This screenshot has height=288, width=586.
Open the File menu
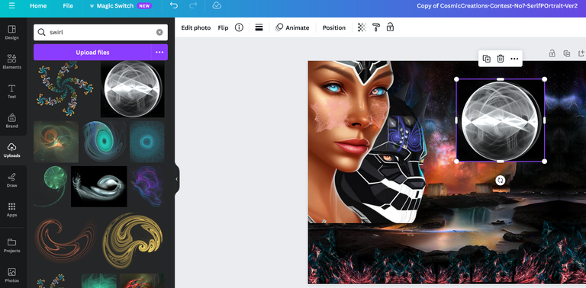click(68, 6)
